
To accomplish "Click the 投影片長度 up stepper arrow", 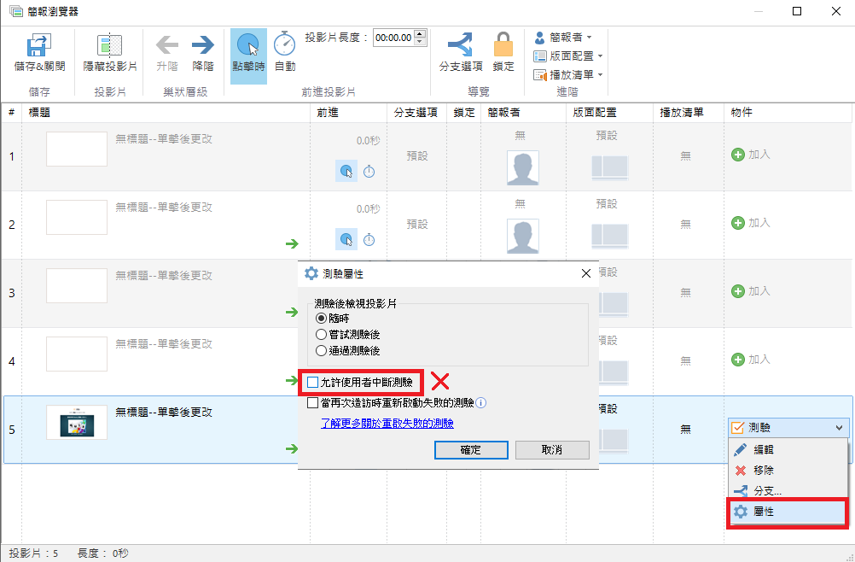I will click(x=422, y=32).
